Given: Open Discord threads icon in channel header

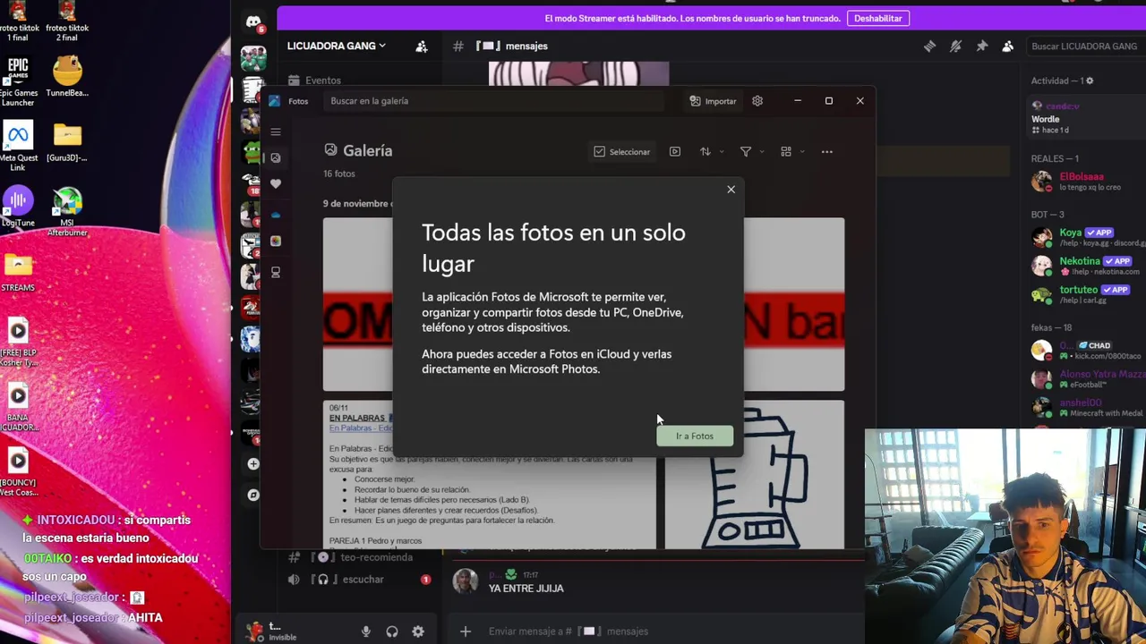Looking at the screenshot, I should (x=929, y=47).
